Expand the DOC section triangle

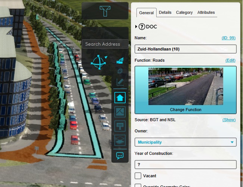click(136, 27)
